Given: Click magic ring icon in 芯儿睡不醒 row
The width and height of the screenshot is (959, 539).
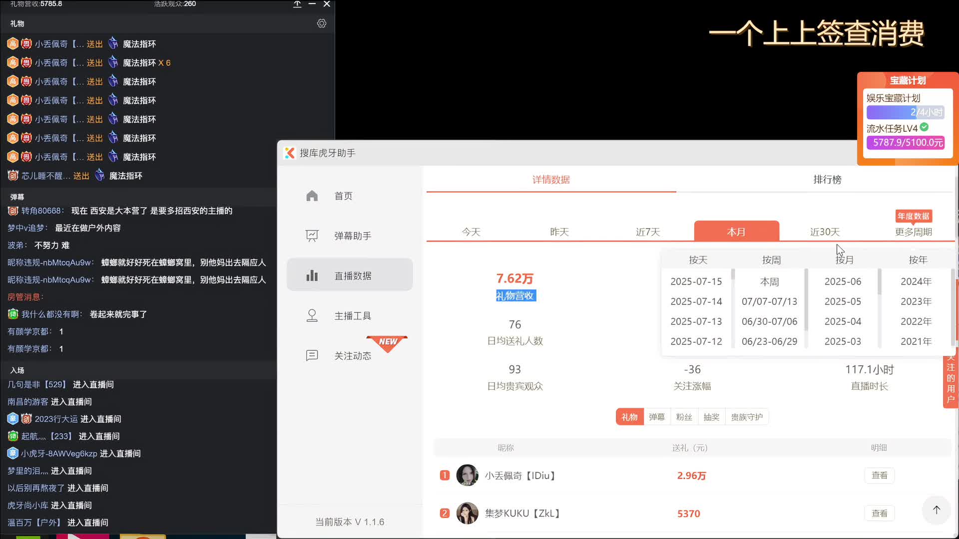Looking at the screenshot, I should pos(100,175).
